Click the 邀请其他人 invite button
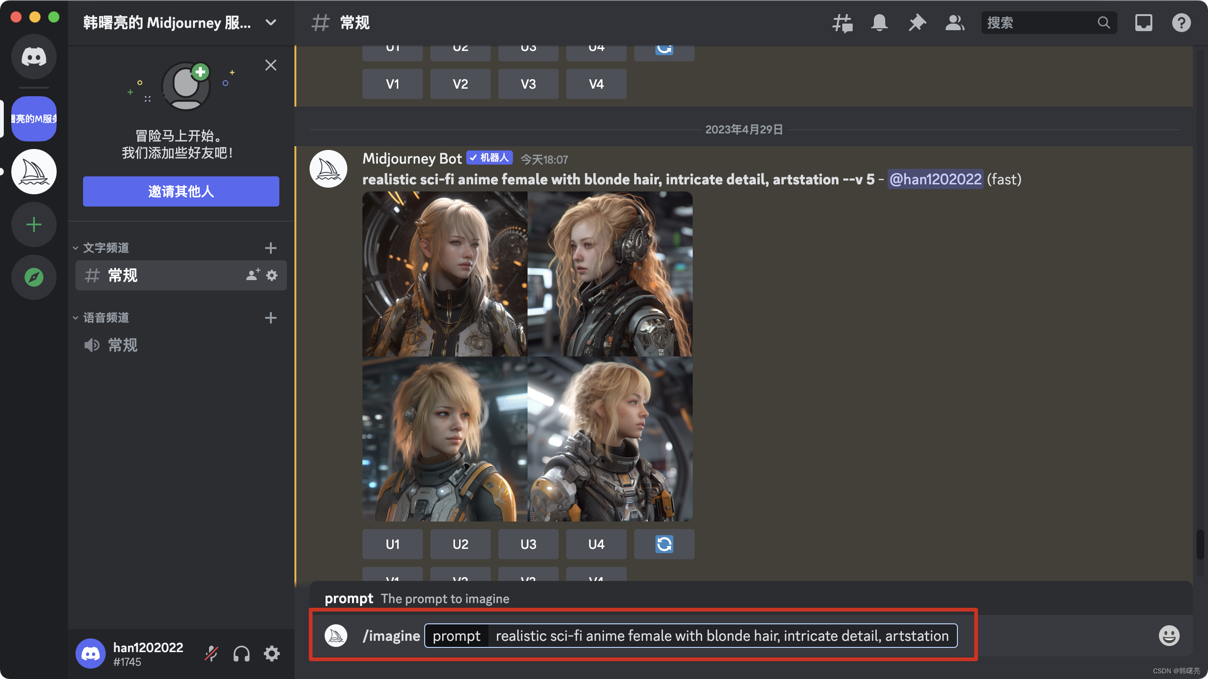Image resolution: width=1208 pixels, height=679 pixels. (181, 191)
